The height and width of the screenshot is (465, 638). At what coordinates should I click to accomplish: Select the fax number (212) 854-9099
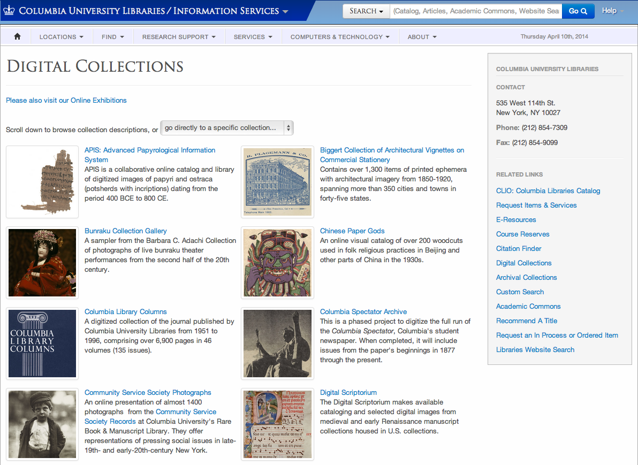click(x=535, y=143)
